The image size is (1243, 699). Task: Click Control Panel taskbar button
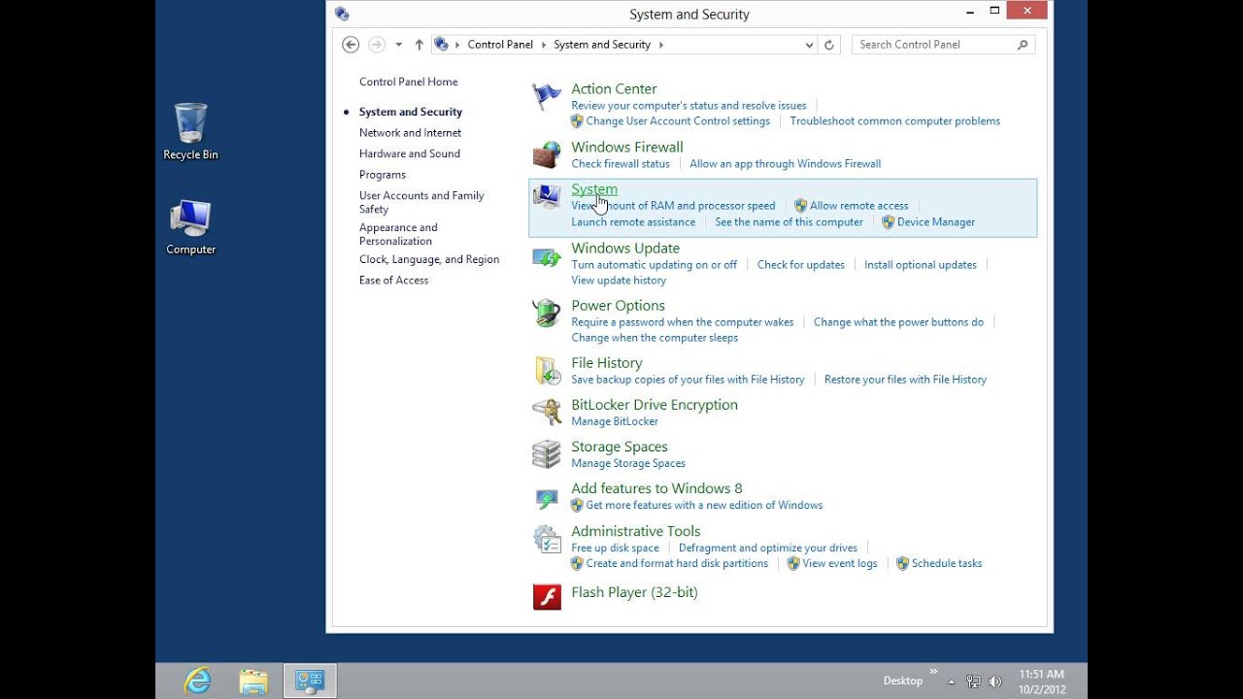click(310, 681)
